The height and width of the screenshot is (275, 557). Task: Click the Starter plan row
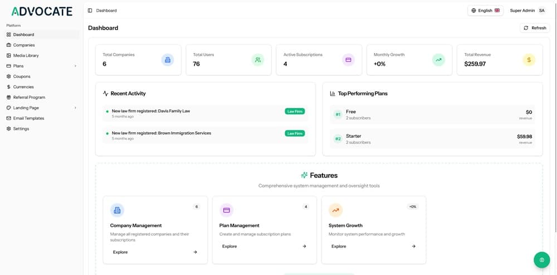click(x=432, y=139)
